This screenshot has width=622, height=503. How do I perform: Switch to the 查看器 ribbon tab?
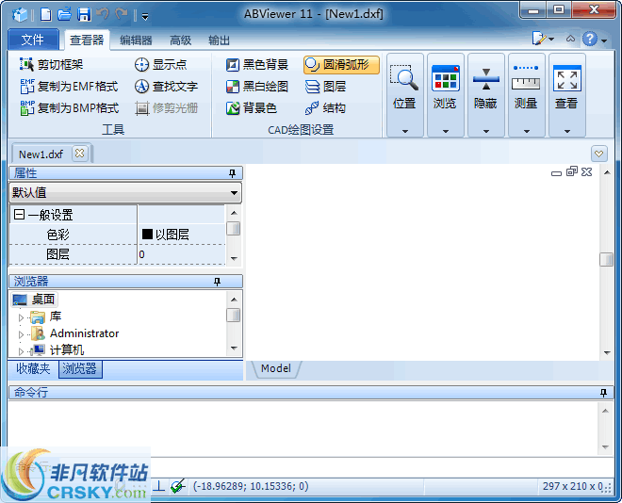[87, 41]
